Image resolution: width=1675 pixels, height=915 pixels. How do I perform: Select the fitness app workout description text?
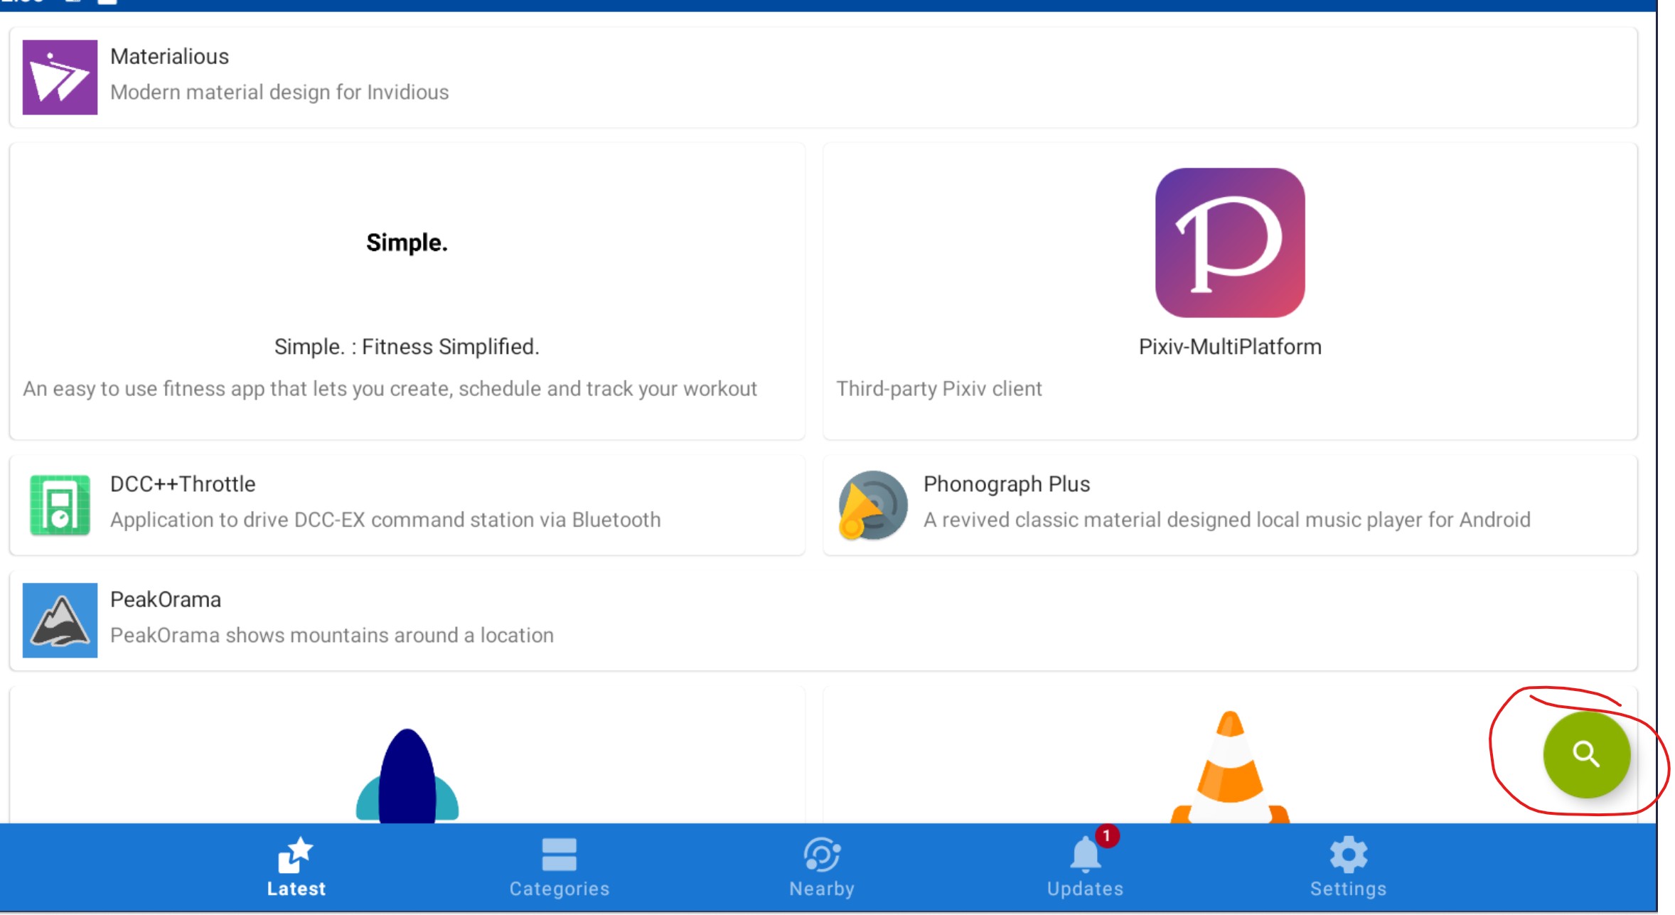[390, 388]
